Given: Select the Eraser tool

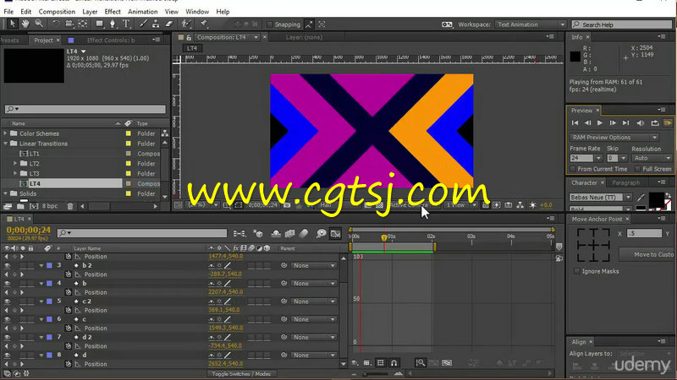Looking at the screenshot, I should point(169,24).
